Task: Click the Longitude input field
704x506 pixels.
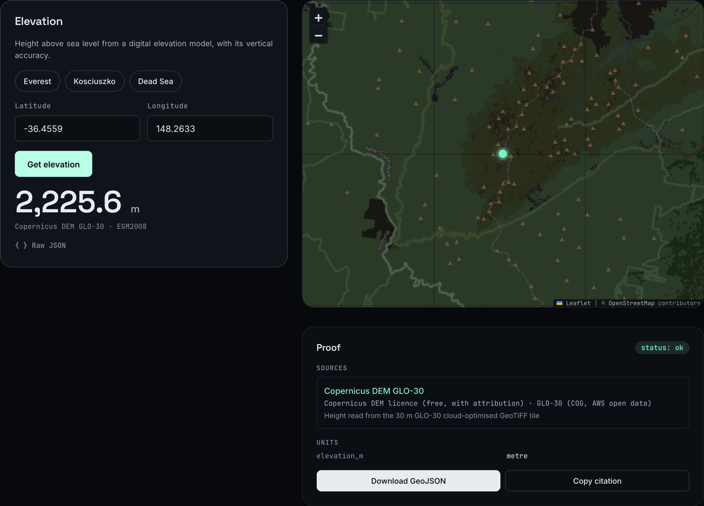Action: pyautogui.click(x=210, y=129)
